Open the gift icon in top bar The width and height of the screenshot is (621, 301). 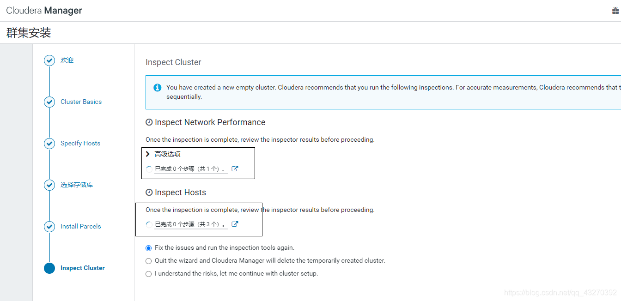click(x=615, y=11)
